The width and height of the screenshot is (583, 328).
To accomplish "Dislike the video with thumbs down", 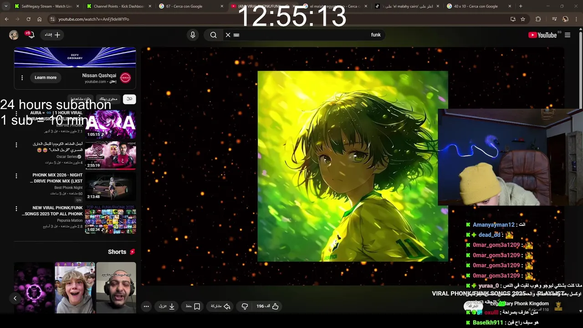I will pyautogui.click(x=245, y=306).
